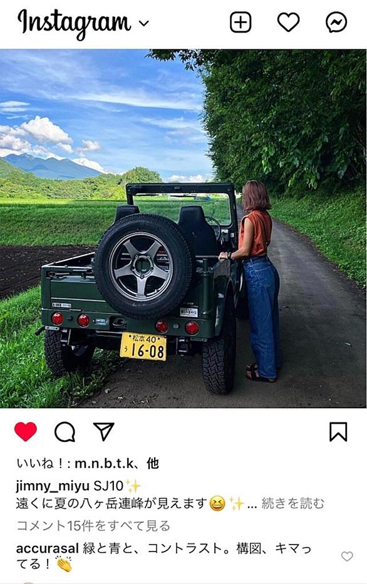Expand caption with 続きを読む

coord(293,503)
